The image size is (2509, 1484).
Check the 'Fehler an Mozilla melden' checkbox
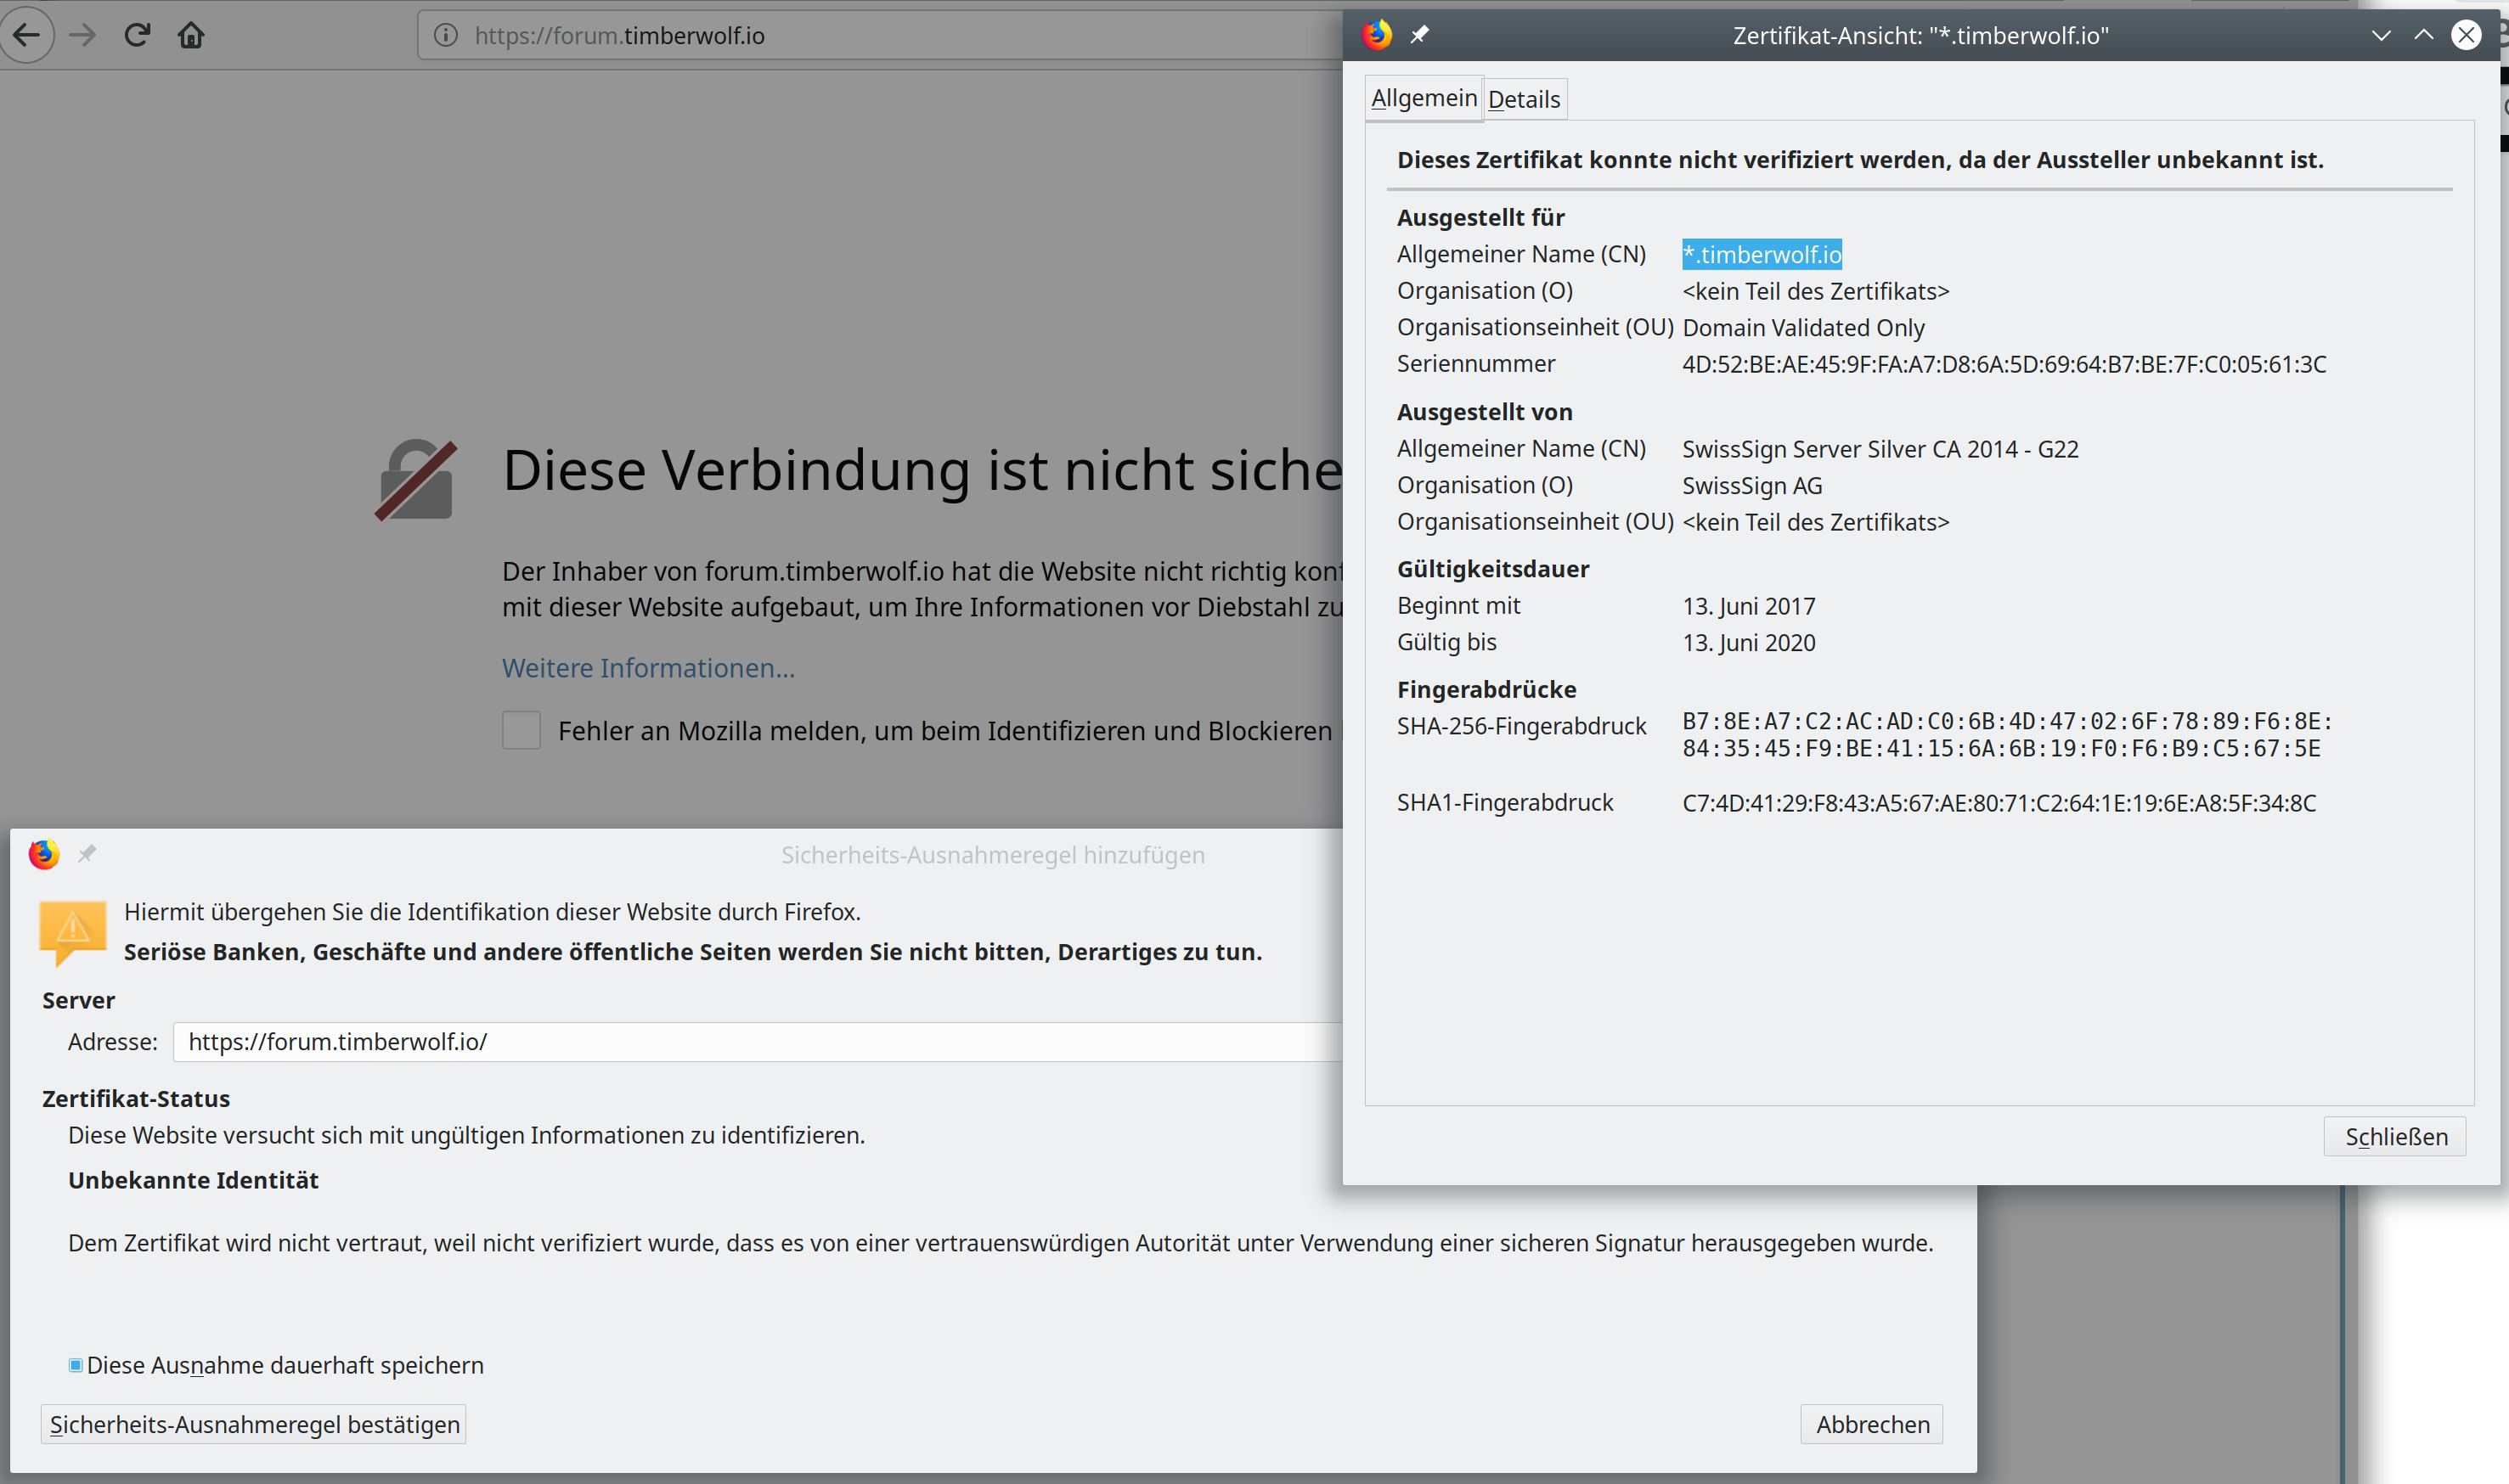[x=522, y=730]
